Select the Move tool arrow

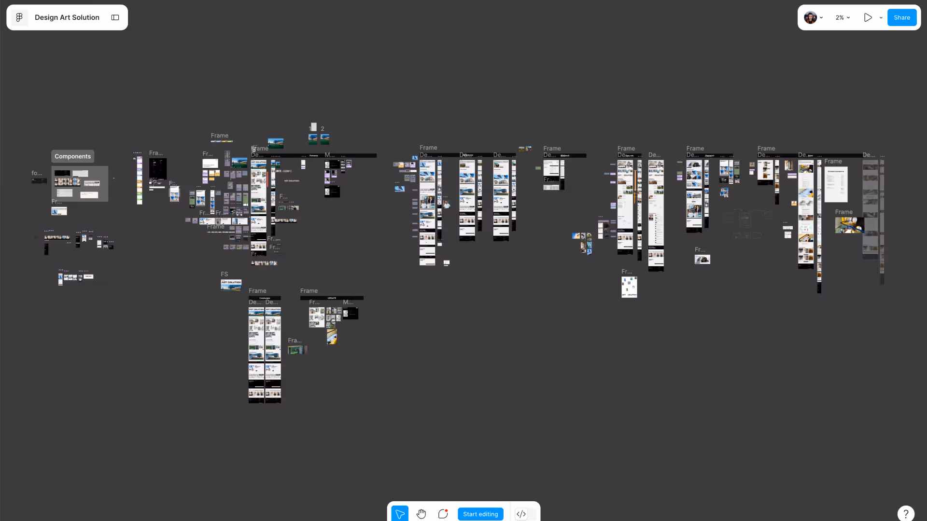coord(400,514)
